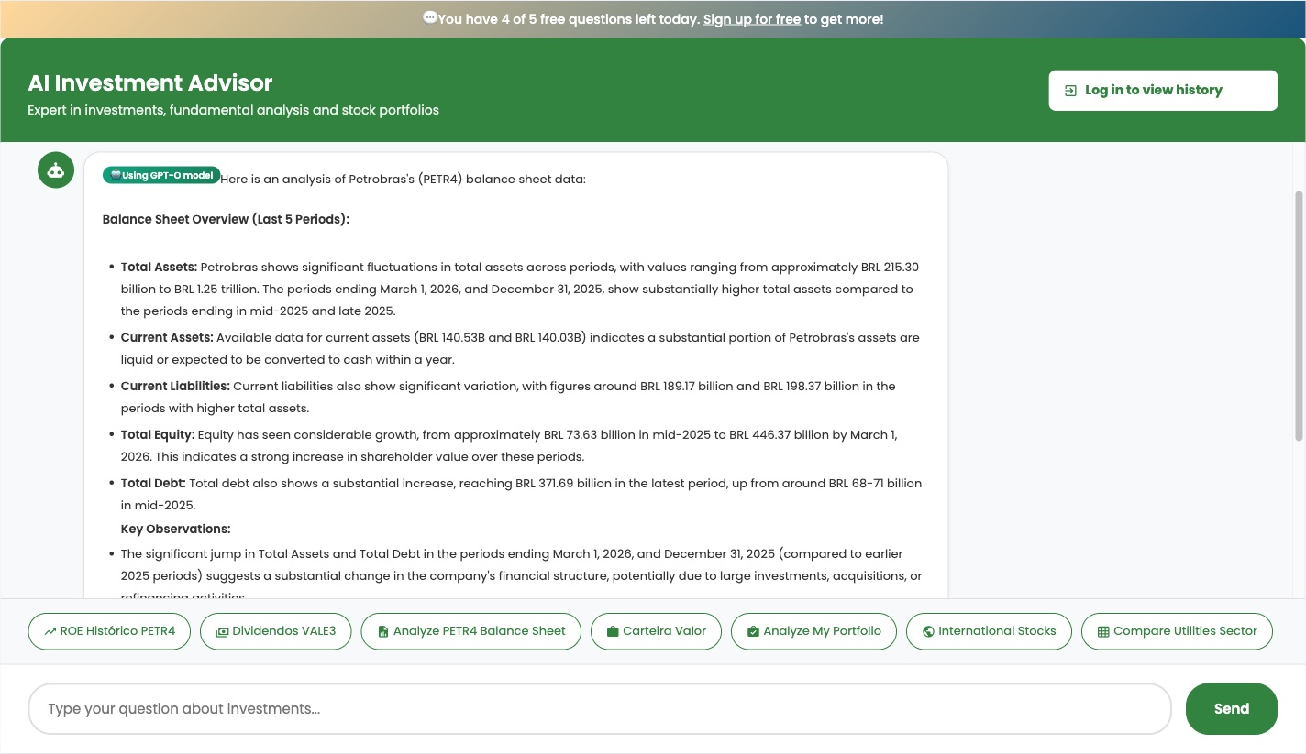The width and height of the screenshot is (1306, 754).
Task: Click the robot avatar icon beside the answer
Action: click(x=56, y=170)
